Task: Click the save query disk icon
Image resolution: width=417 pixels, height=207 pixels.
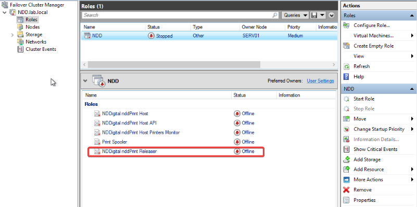Action: 314,16
